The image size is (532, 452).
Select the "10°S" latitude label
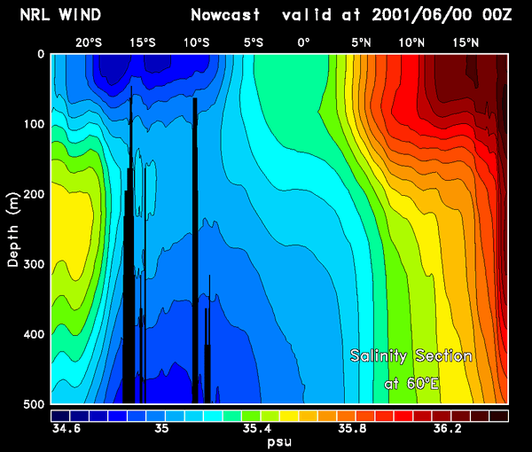tap(197, 43)
